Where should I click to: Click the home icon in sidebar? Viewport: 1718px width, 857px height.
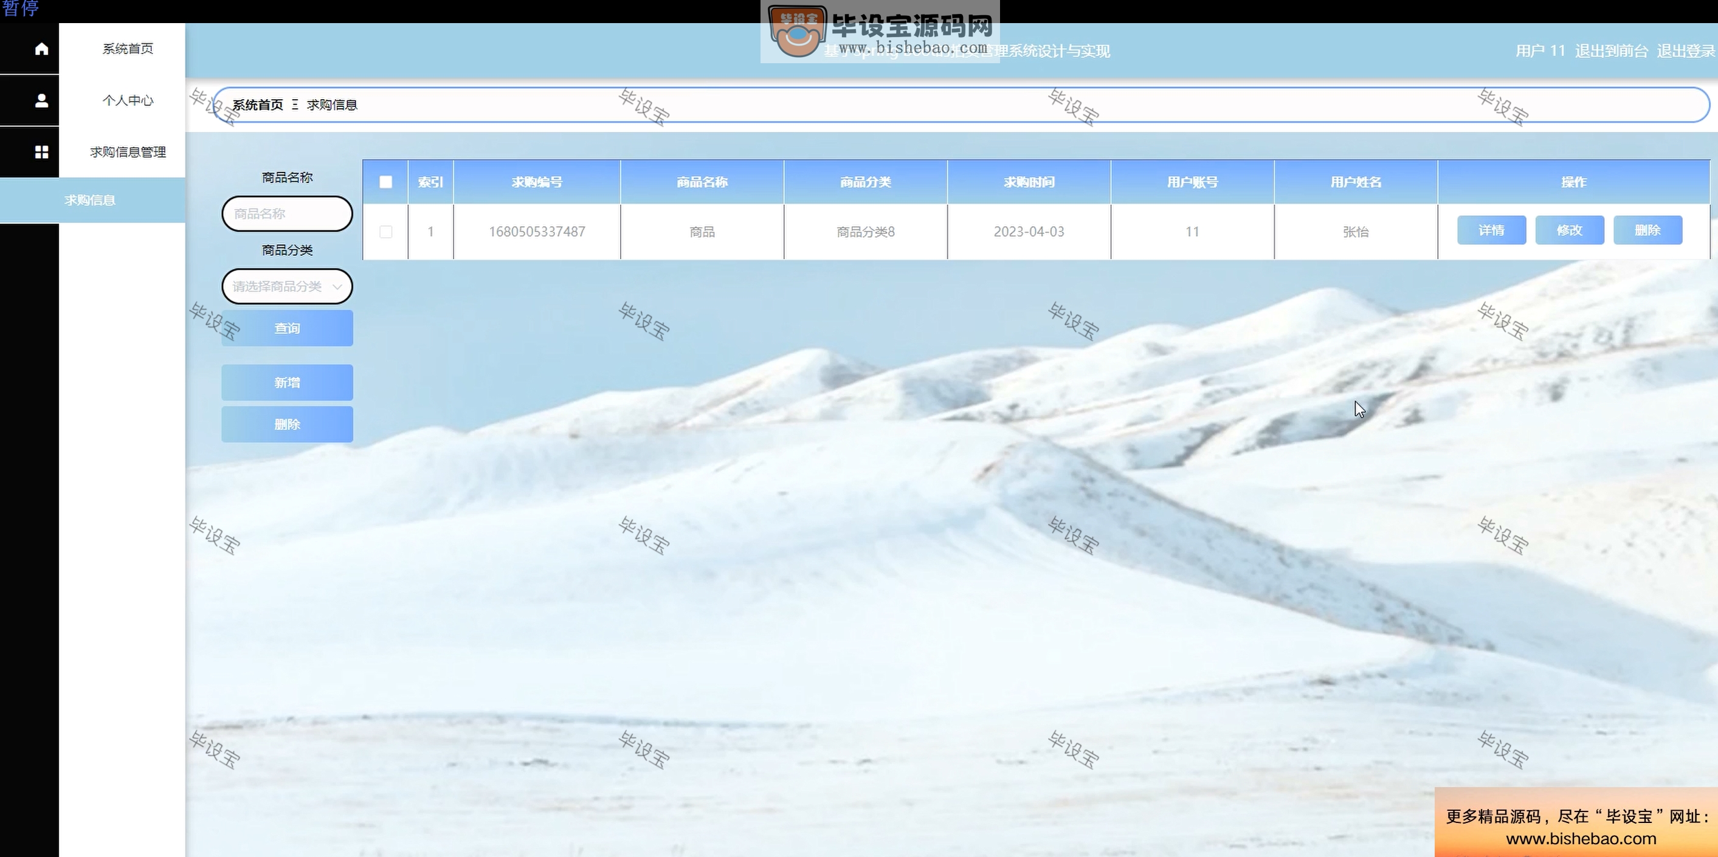click(x=41, y=49)
